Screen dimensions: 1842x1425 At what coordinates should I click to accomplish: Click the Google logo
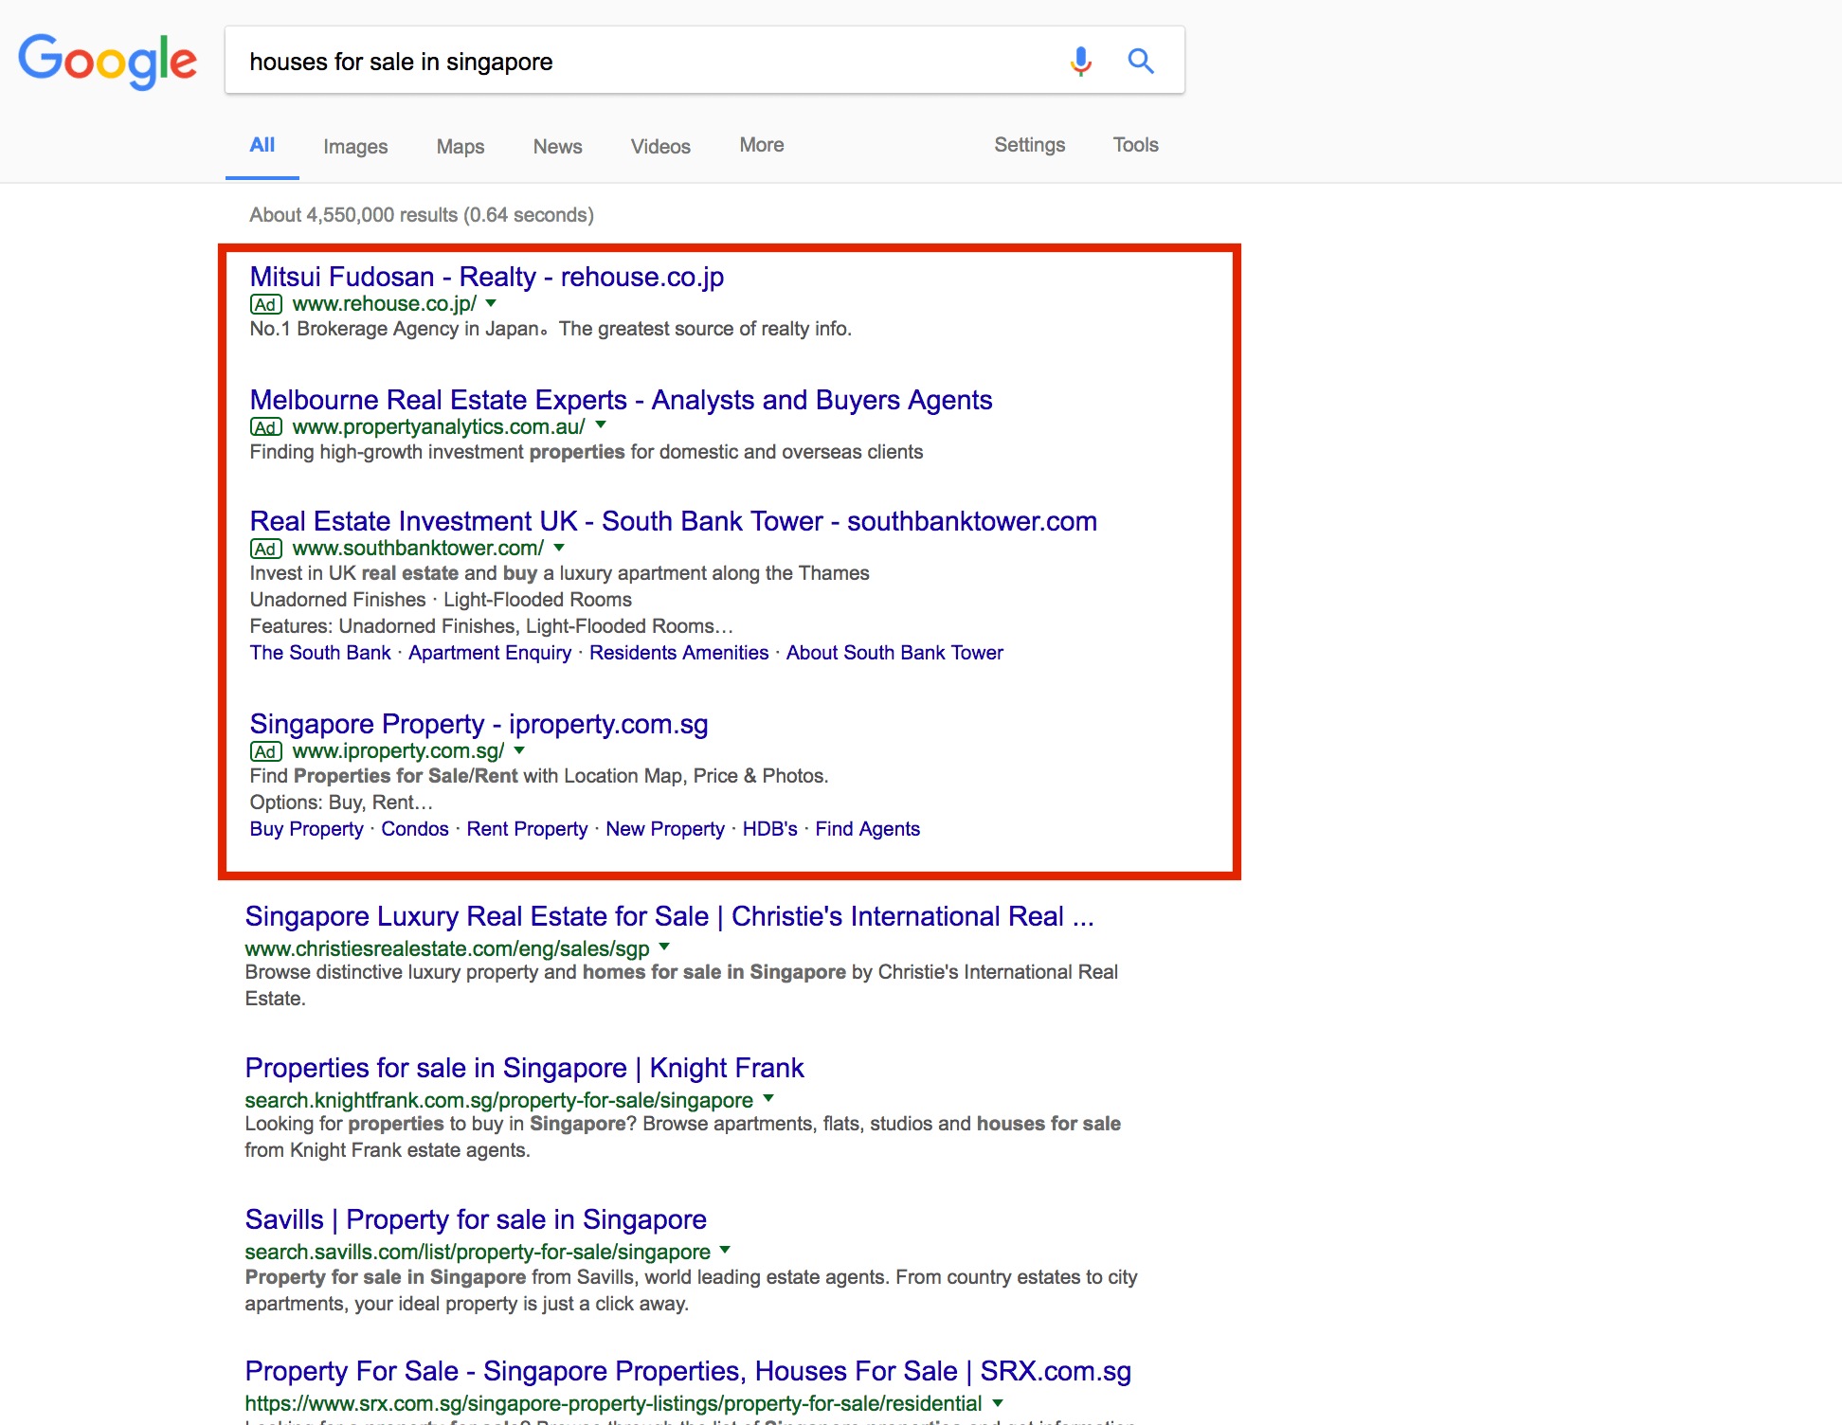108,62
